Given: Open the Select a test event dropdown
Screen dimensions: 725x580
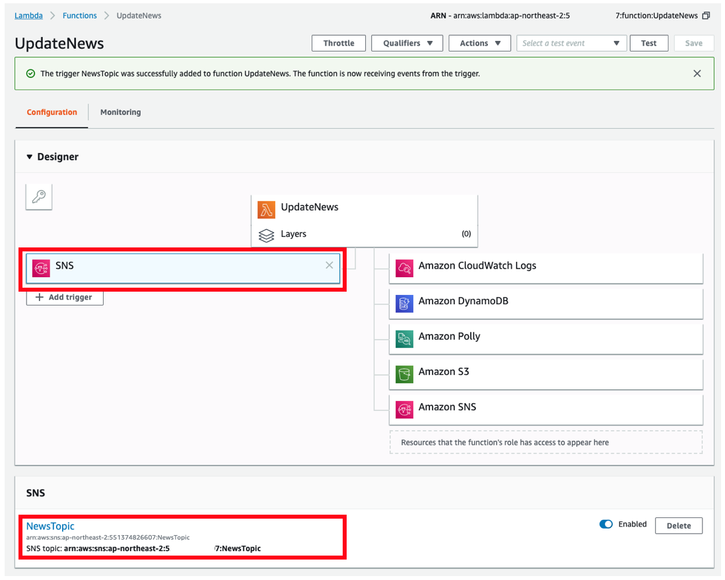Looking at the screenshot, I should tap(572, 43).
